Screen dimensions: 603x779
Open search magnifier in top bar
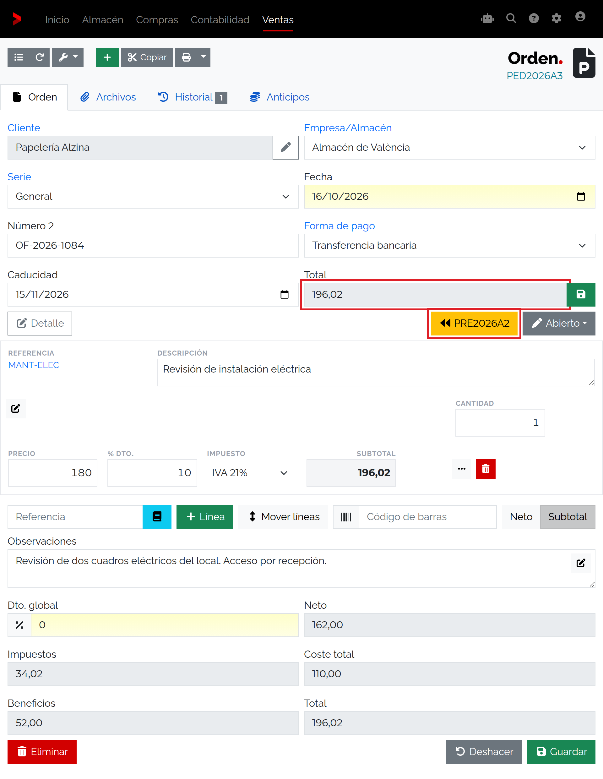511,18
